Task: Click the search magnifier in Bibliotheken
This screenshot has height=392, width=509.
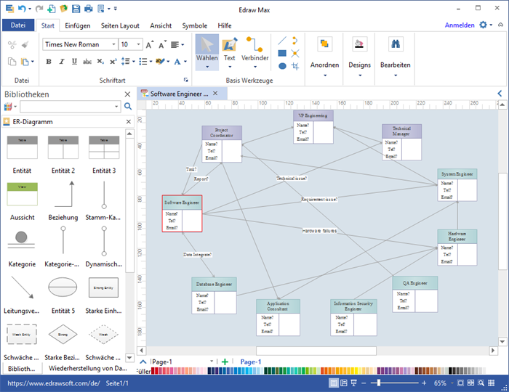Action: [128, 106]
